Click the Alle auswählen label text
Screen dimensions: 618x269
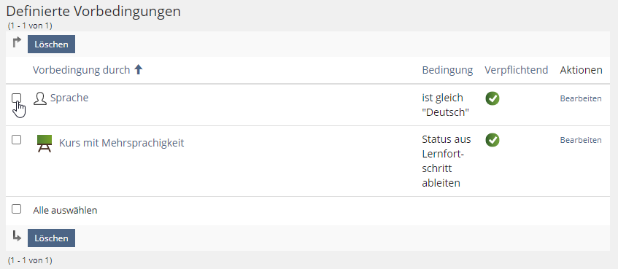(65, 211)
